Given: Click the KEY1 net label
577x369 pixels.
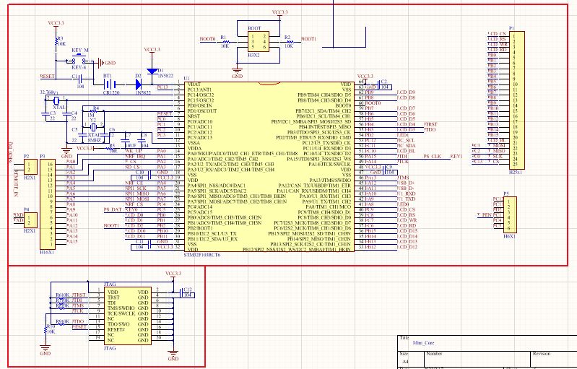Looking at the screenshot, I should click(456, 157).
